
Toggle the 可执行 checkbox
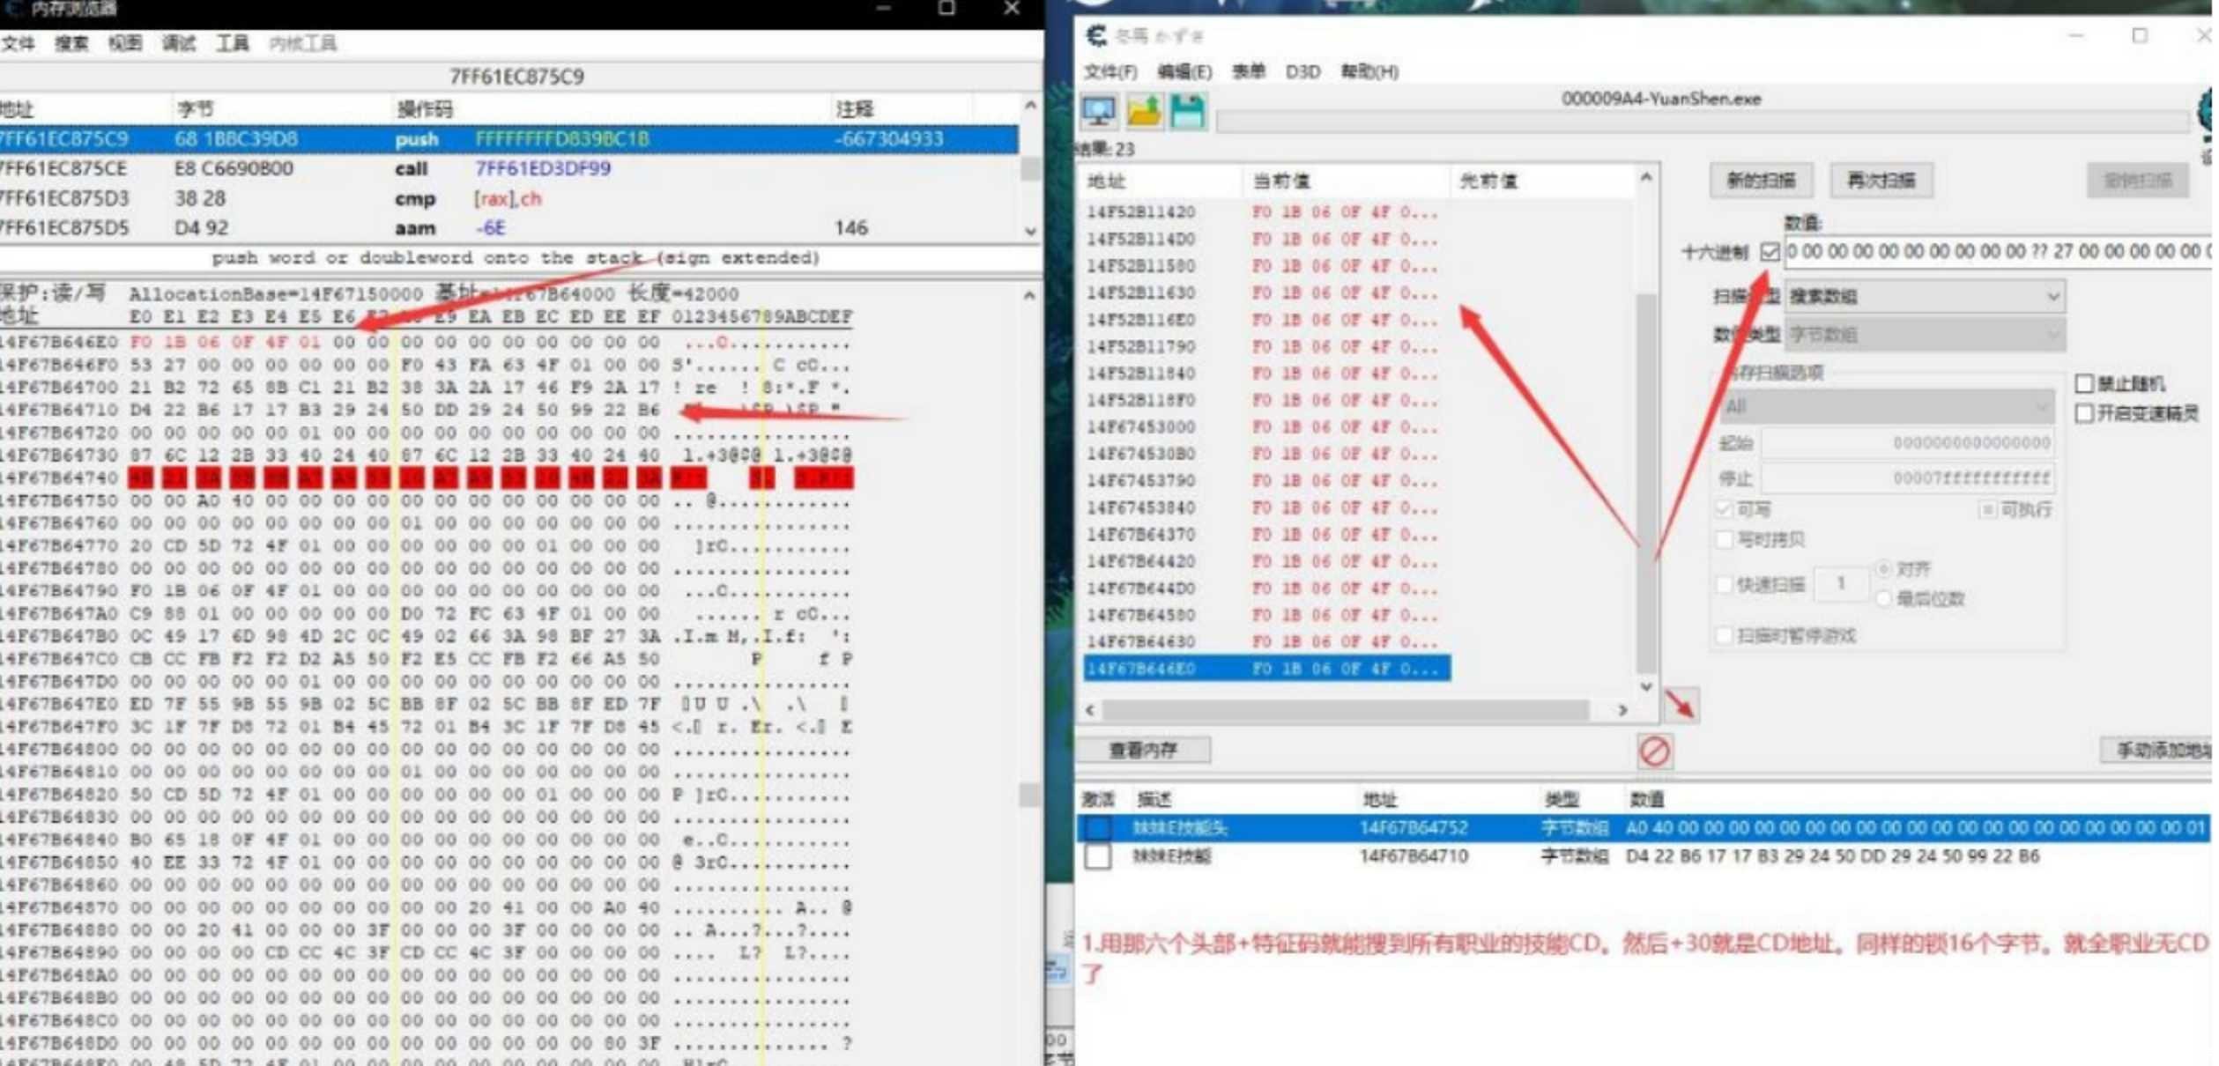click(x=1988, y=509)
